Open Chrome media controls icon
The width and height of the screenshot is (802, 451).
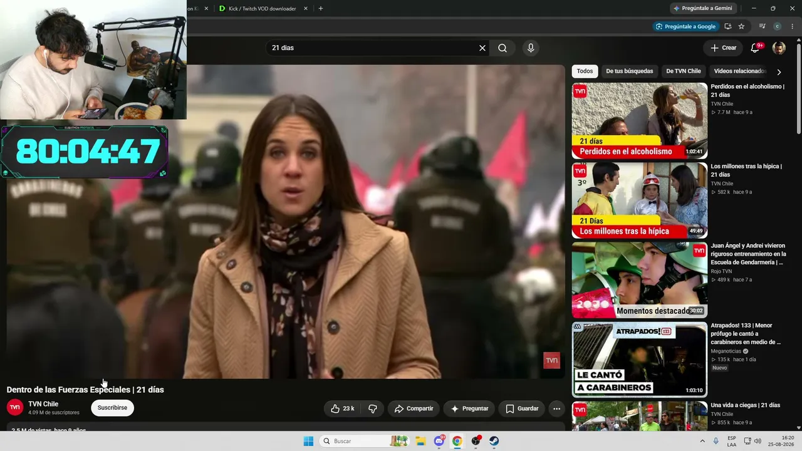coord(762,26)
